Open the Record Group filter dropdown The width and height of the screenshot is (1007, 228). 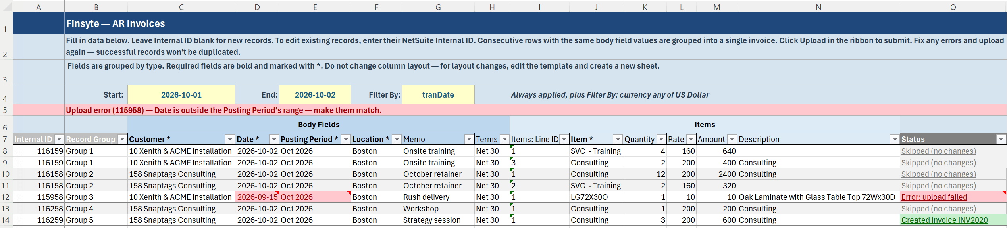tap(122, 140)
